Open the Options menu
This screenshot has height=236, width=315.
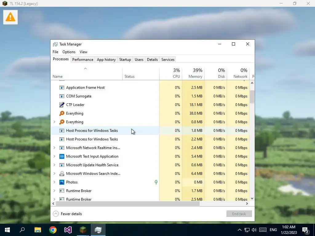pos(69,52)
